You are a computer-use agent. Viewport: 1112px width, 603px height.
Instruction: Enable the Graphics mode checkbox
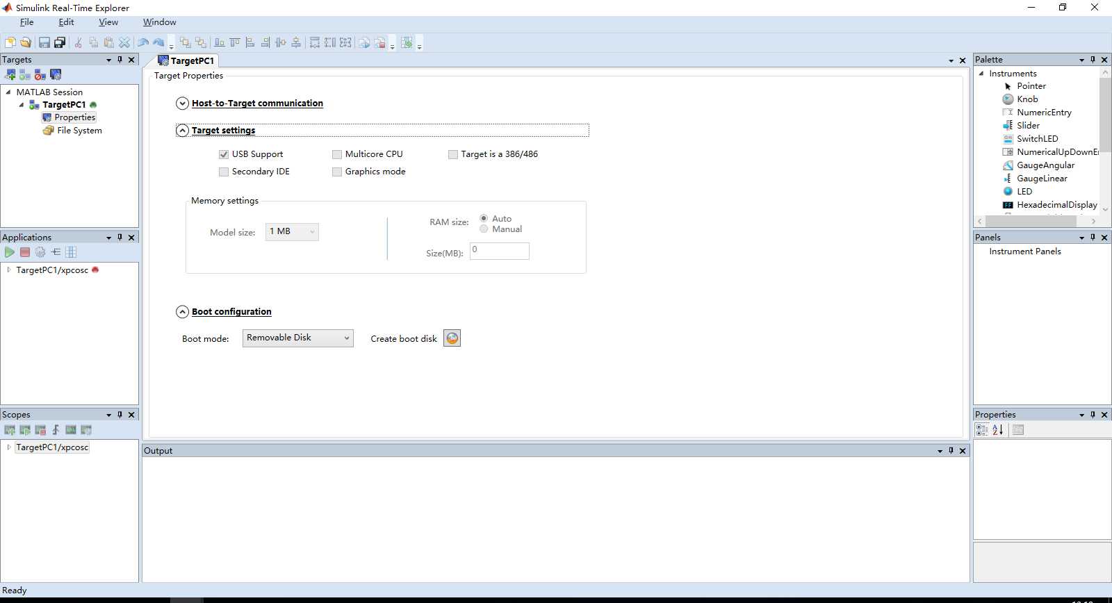[337, 172]
